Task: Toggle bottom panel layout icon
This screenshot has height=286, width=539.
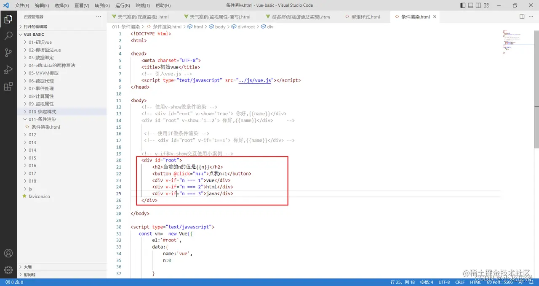Action: (471, 5)
